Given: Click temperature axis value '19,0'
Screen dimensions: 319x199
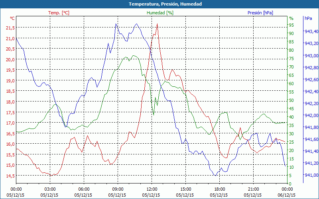Looking at the screenshot, I should [x=10, y=81].
